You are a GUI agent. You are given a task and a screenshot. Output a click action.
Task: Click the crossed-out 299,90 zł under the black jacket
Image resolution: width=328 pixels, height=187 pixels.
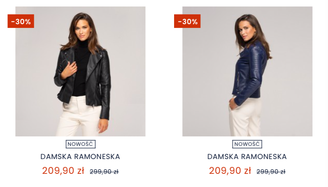click(104, 172)
